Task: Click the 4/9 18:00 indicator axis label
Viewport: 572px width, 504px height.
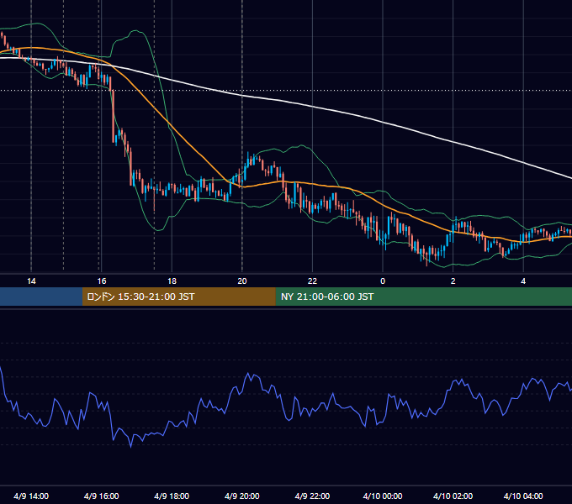Action: (172, 496)
